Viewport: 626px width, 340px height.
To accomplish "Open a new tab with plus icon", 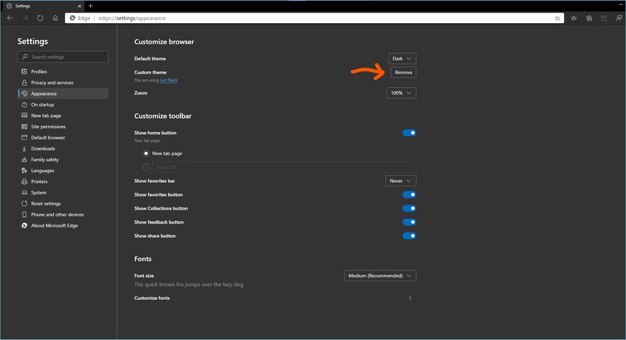I will 91,6.
